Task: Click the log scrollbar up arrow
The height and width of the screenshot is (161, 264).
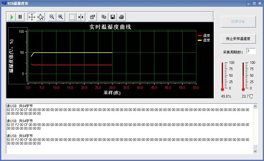Action: click(x=255, y=106)
